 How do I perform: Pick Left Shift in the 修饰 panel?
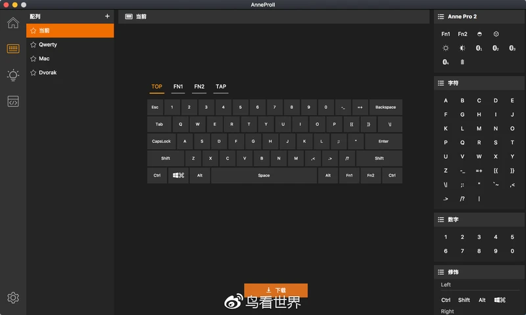coord(464,301)
